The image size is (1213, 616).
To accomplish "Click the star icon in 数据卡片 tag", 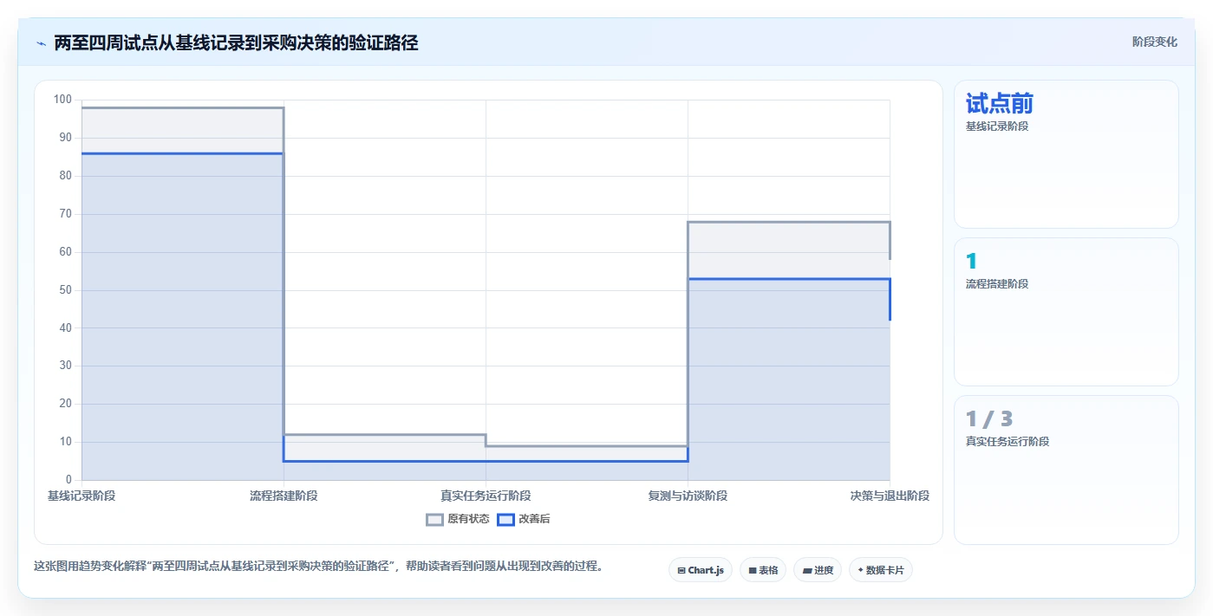I will click(x=860, y=570).
